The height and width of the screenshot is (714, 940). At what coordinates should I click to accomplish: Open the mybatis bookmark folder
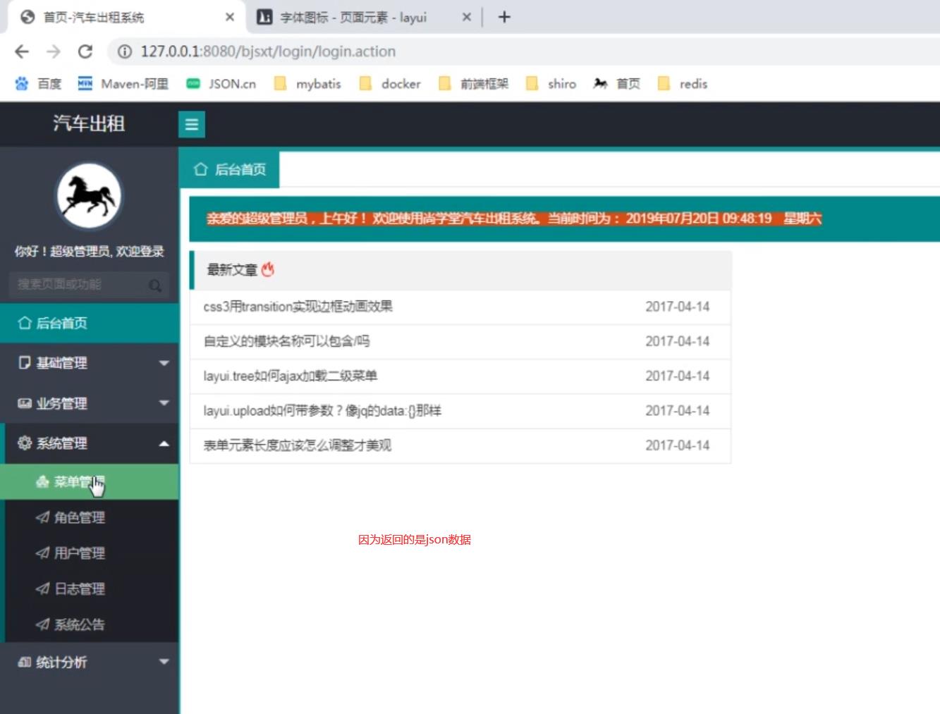click(x=307, y=84)
